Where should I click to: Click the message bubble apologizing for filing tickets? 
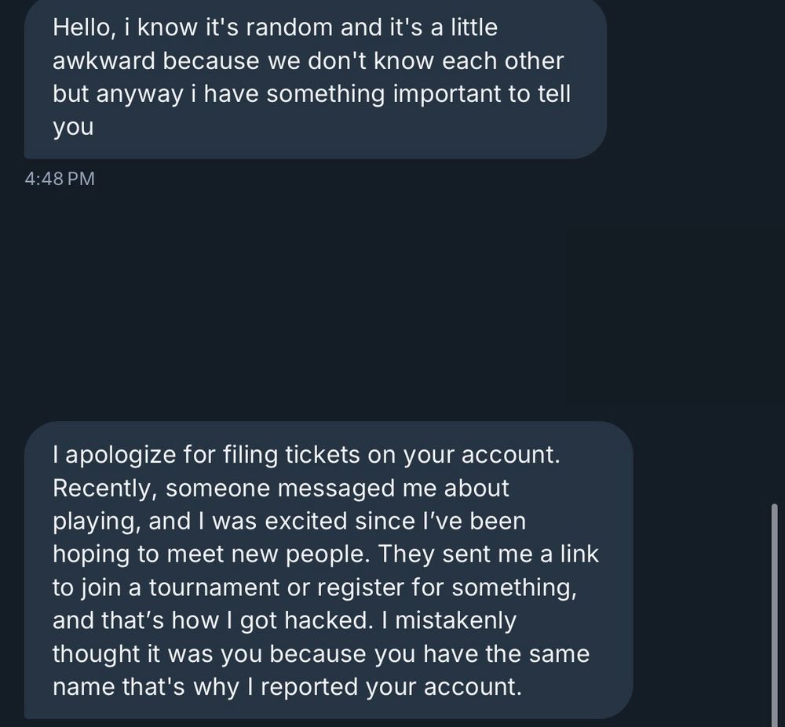(x=328, y=570)
